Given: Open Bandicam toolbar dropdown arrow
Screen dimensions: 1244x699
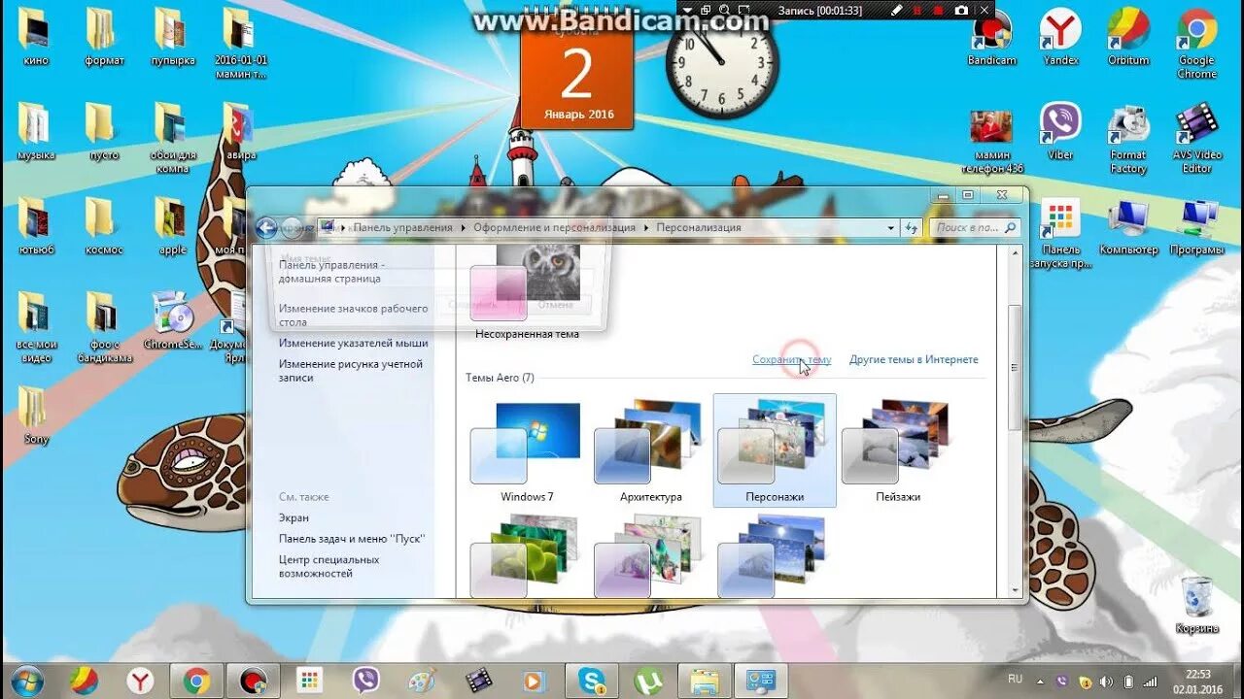Looking at the screenshot, I should pos(687,10).
